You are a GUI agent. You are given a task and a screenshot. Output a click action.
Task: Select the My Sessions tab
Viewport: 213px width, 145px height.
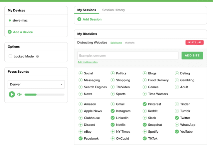click(87, 10)
